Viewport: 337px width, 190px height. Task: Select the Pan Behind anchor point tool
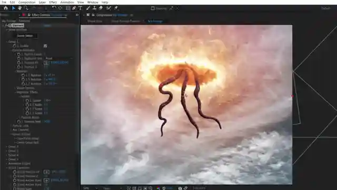pyautogui.click(x=60, y=8)
